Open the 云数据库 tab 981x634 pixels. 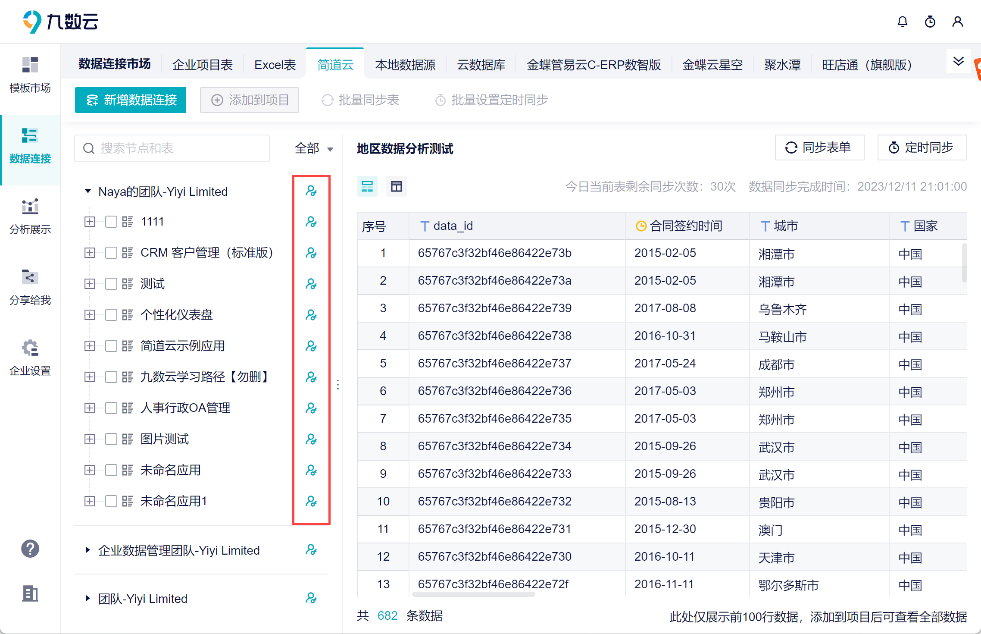click(x=481, y=65)
